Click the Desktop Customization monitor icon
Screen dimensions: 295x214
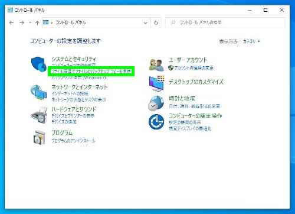tap(157, 83)
